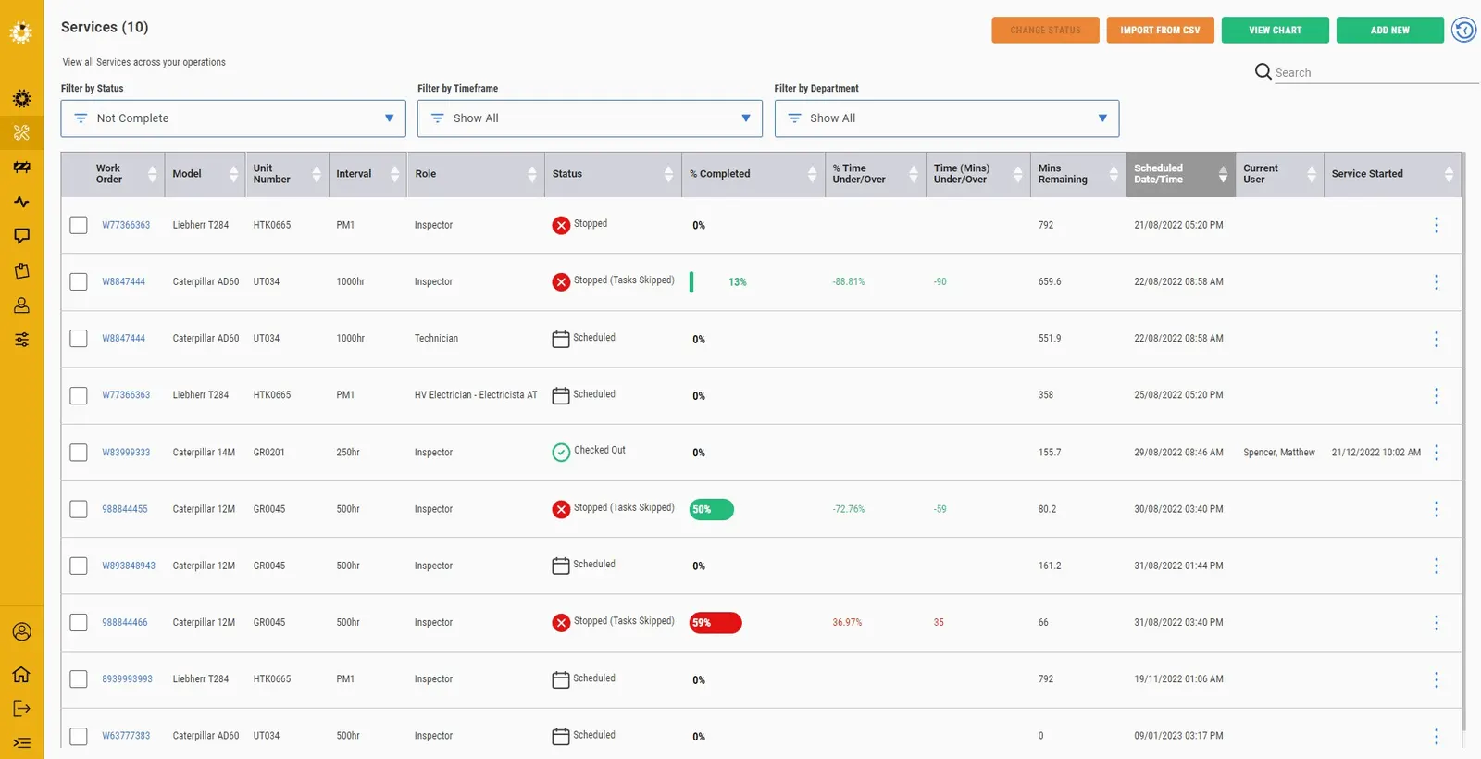The image size is (1481, 759).
Task: Tick checkbox for W83999333 row
Action: coord(79,453)
